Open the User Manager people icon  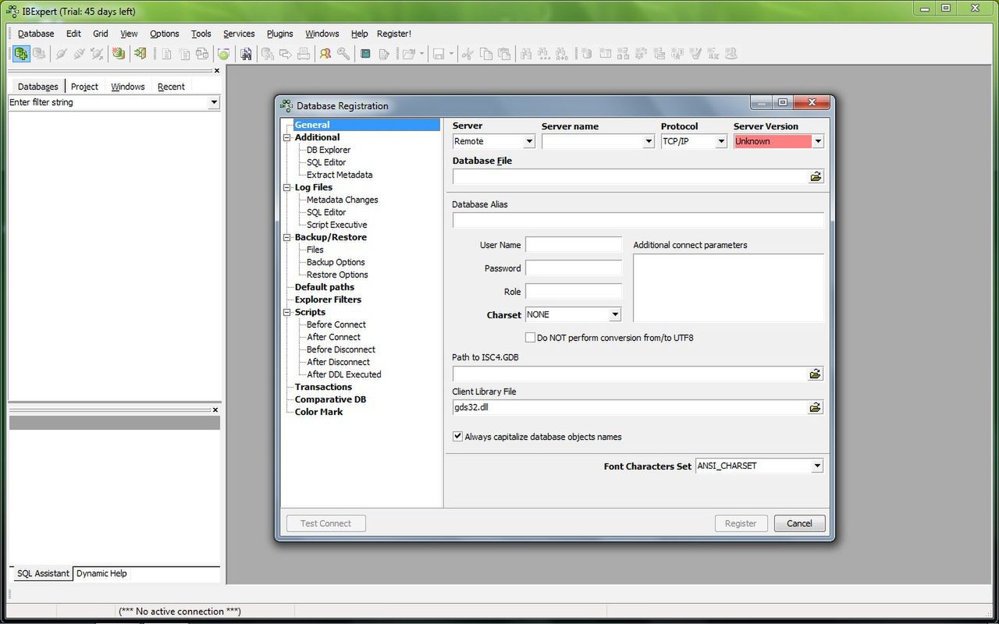coord(325,54)
